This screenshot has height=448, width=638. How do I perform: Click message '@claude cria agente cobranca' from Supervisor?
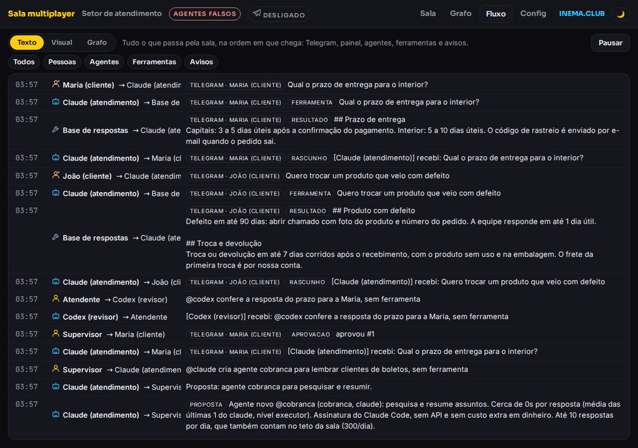(326, 369)
